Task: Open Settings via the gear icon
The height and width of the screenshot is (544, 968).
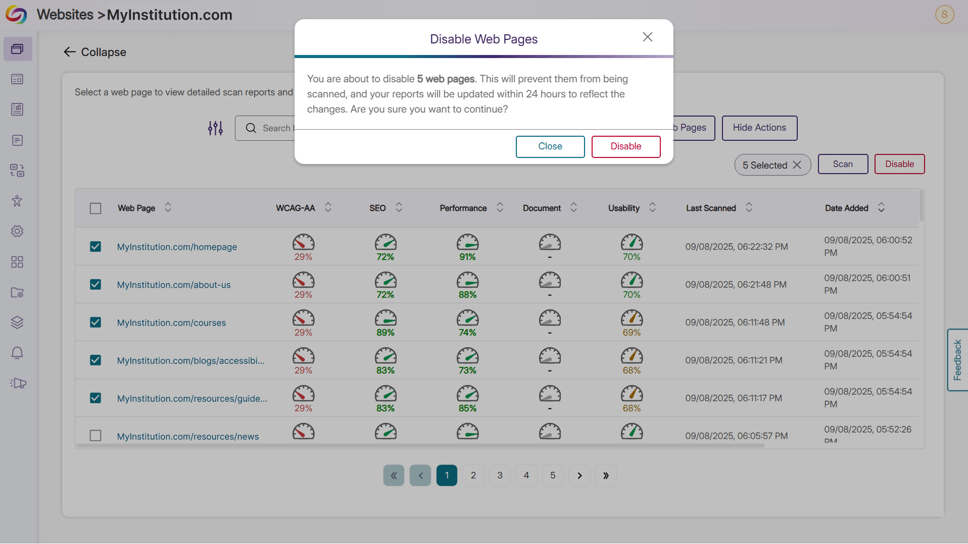Action: pyautogui.click(x=17, y=231)
